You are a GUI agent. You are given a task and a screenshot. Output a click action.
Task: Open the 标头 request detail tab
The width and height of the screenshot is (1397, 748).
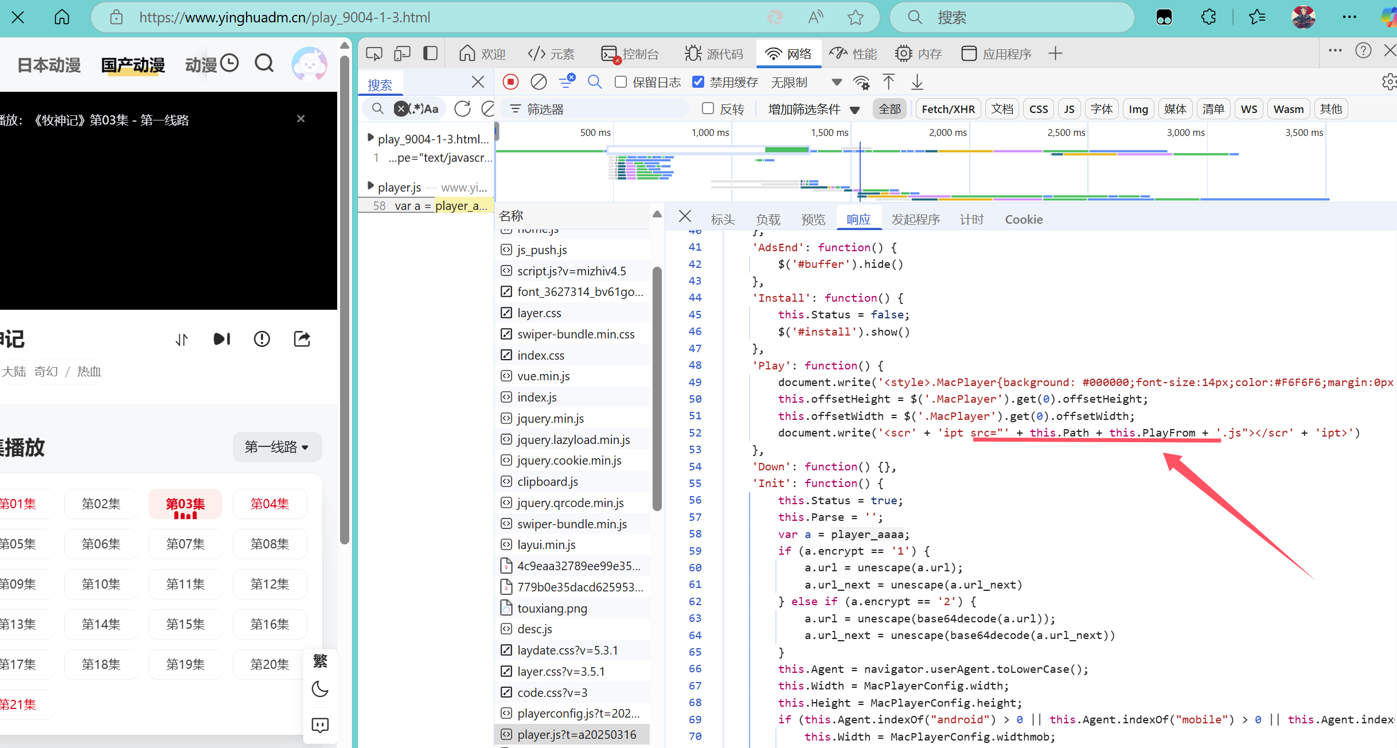[722, 219]
